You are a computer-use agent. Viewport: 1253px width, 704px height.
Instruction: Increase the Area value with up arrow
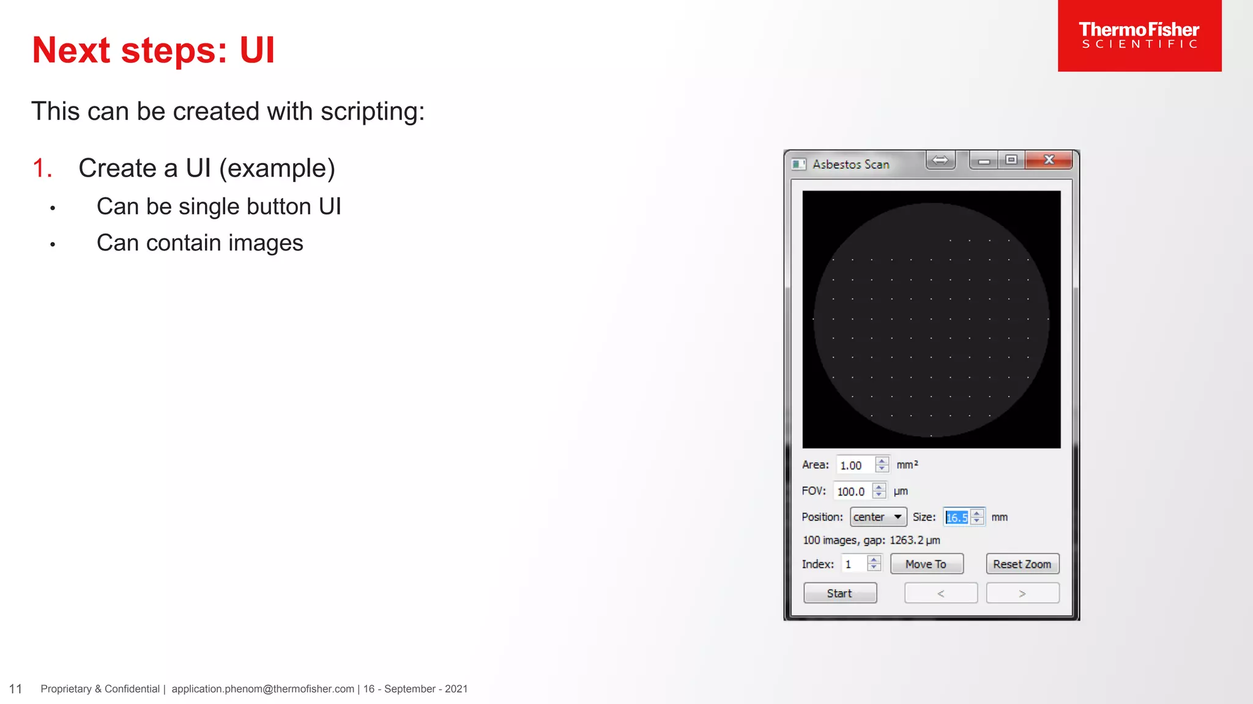click(882, 461)
